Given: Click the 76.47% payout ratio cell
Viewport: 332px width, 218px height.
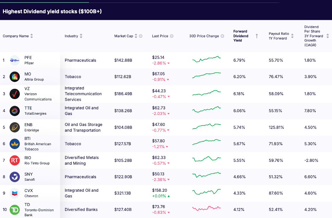Looking at the screenshot, I should tap(276, 77).
